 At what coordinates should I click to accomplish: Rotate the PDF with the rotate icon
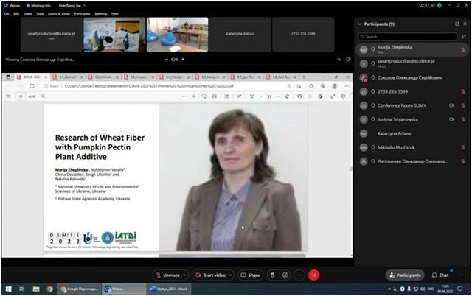(204, 96)
